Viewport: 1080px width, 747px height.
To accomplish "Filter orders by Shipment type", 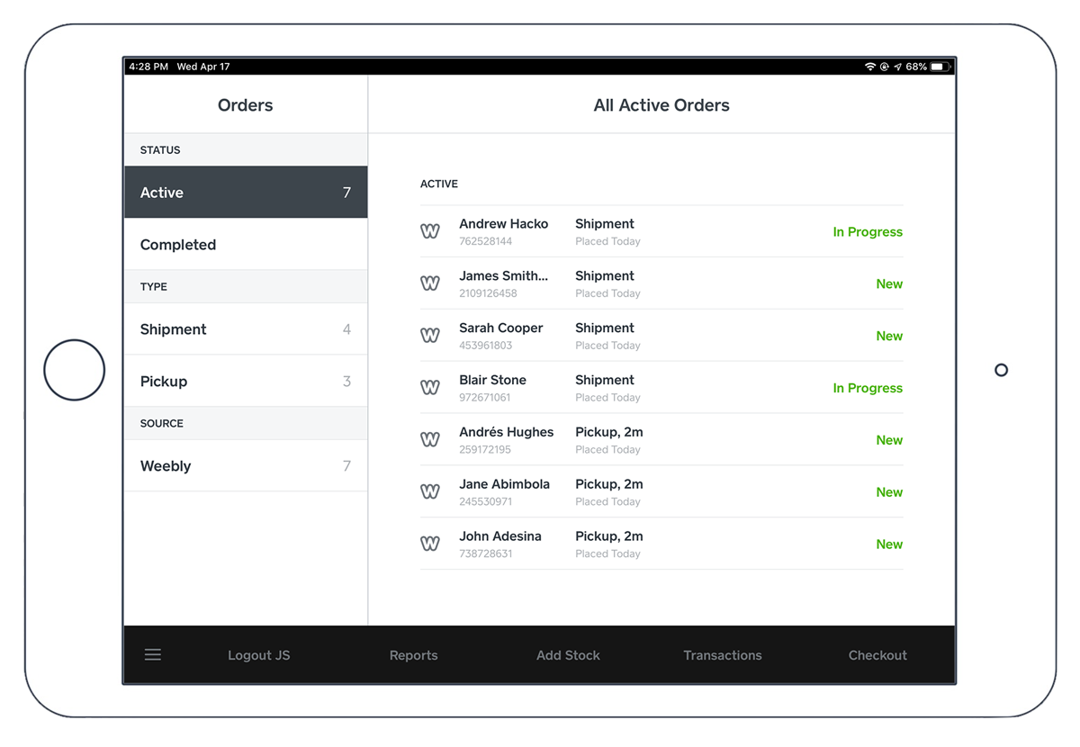I will coord(246,329).
